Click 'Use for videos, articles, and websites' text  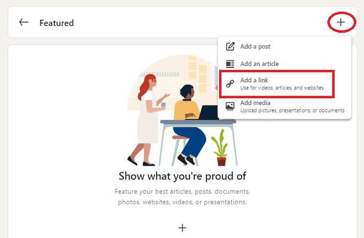[x=282, y=88]
